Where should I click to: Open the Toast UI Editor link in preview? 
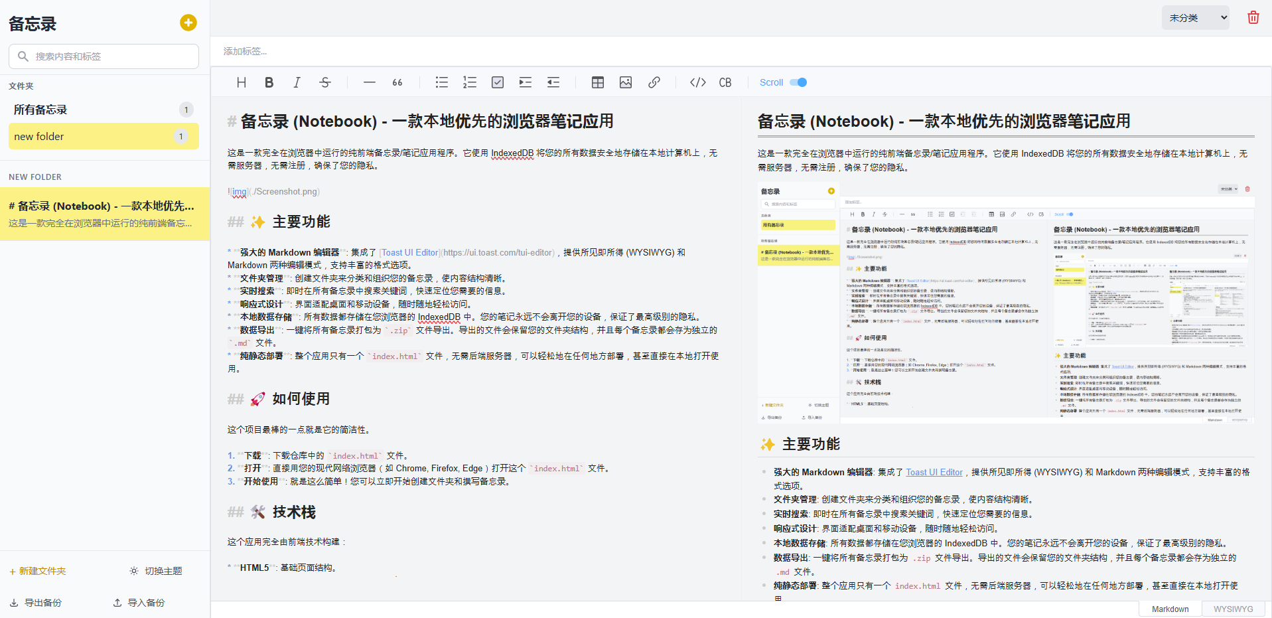tap(934, 472)
